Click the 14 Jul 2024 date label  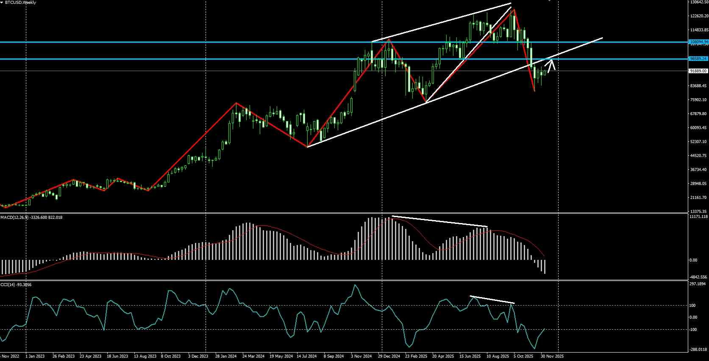click(x=306, y=356)
